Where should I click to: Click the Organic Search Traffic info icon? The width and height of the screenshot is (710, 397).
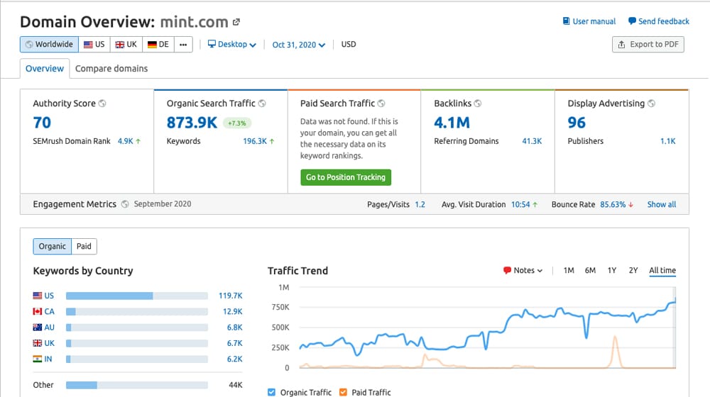click(x=262, y=104)
